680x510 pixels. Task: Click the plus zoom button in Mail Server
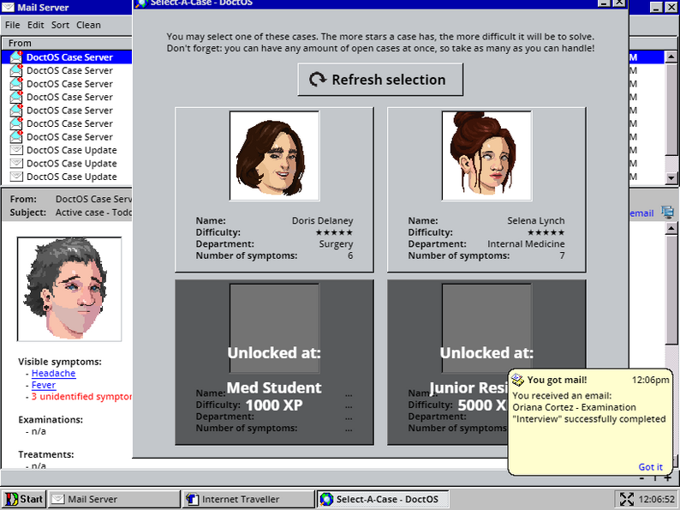(667, 478)
